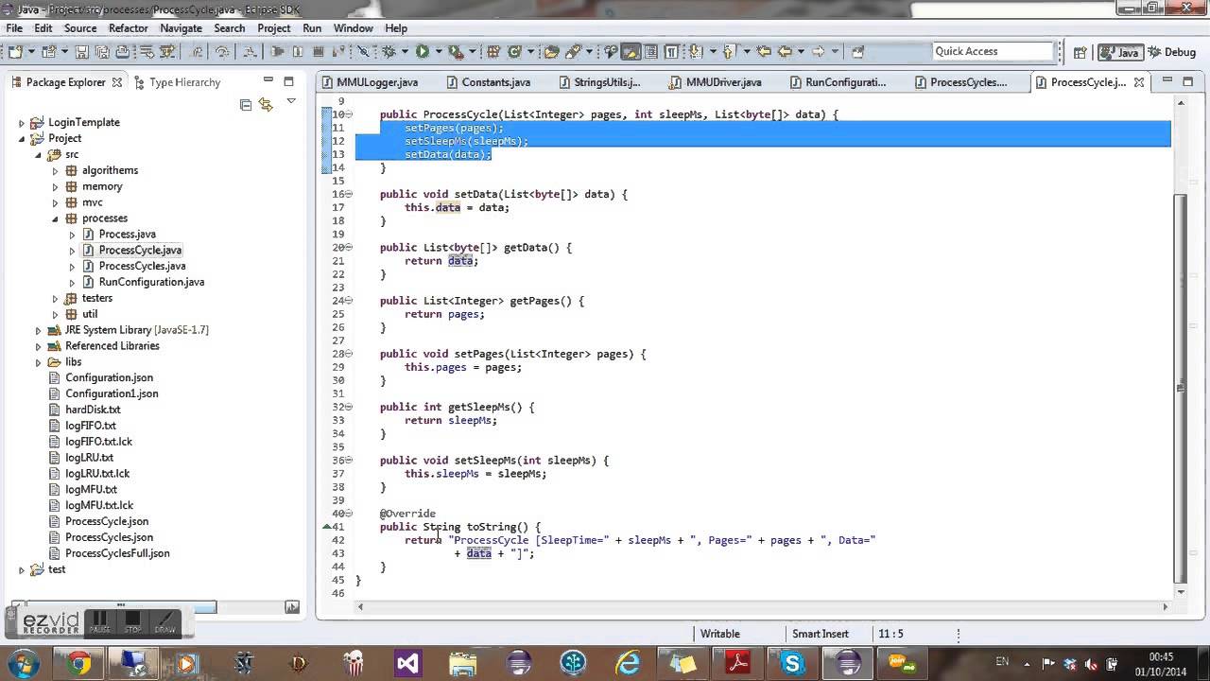Screen dimensions: 1210x681
Task: Click the New Java Package icon
Action: (493, 52)
